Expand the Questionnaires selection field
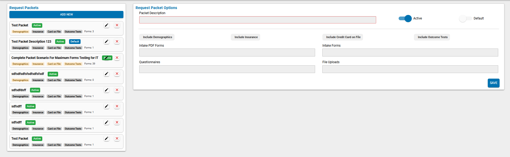The width and height of the screenshot is (510, 157). [x=227, y=69]
